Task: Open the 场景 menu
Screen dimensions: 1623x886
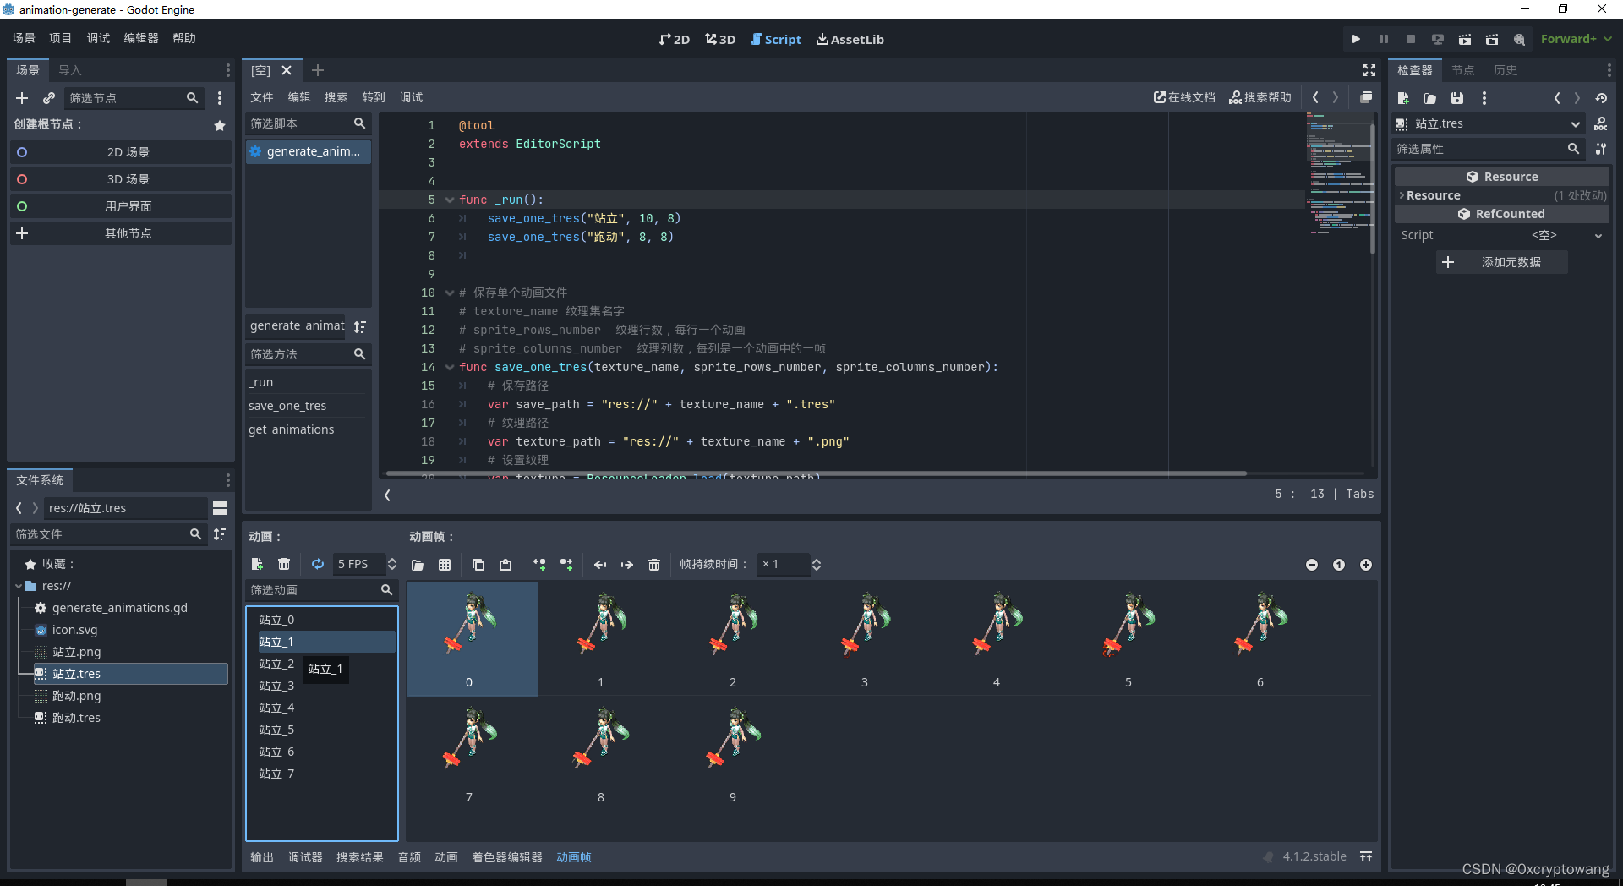Action: (24, 38)
